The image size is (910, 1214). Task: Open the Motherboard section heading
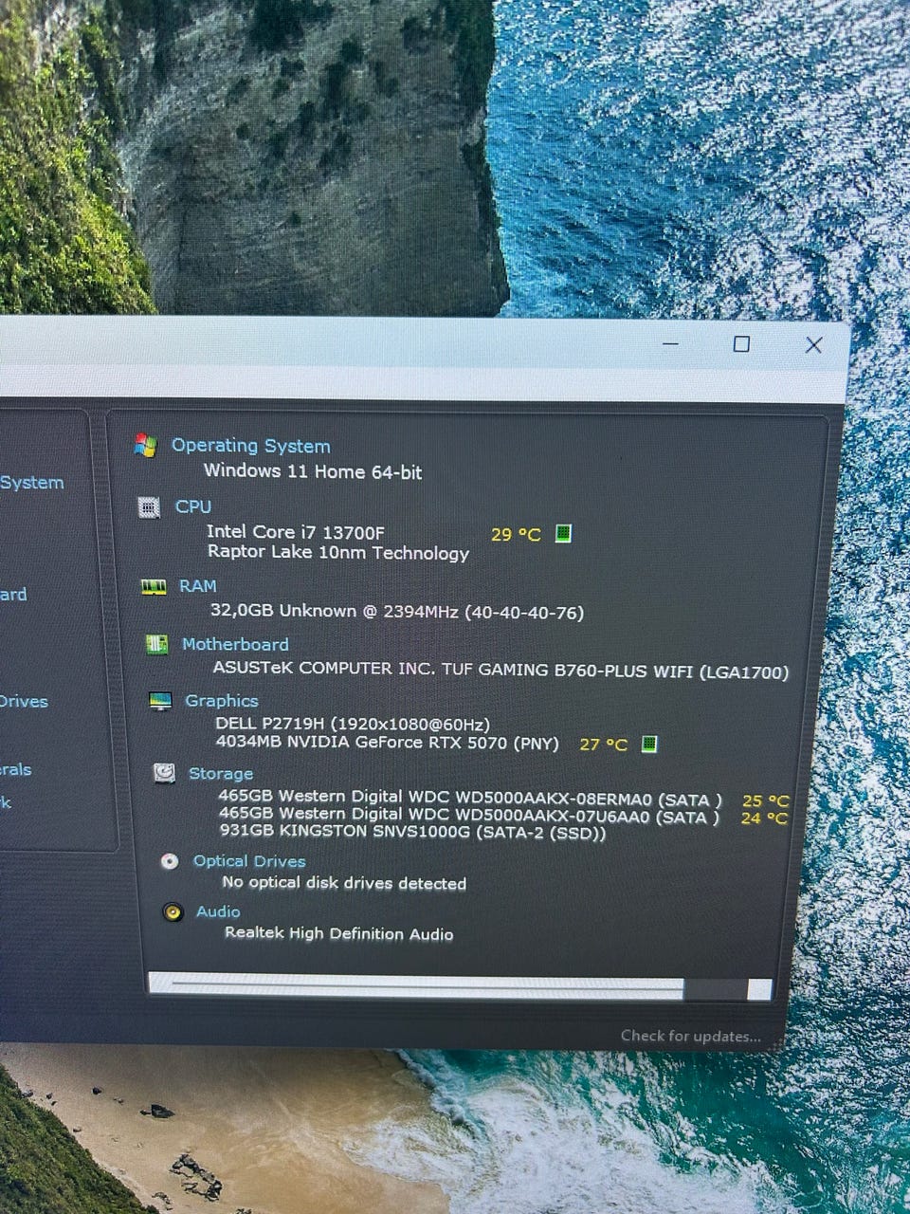[235, 644]
